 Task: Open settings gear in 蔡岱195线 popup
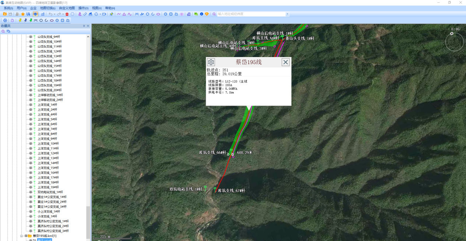(x=211, y=62)
